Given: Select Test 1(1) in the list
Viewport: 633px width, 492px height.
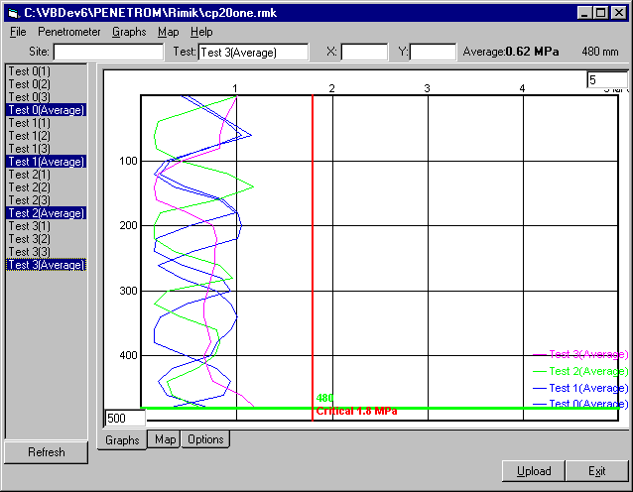Looking at the screenshot, I should point(46,123).
